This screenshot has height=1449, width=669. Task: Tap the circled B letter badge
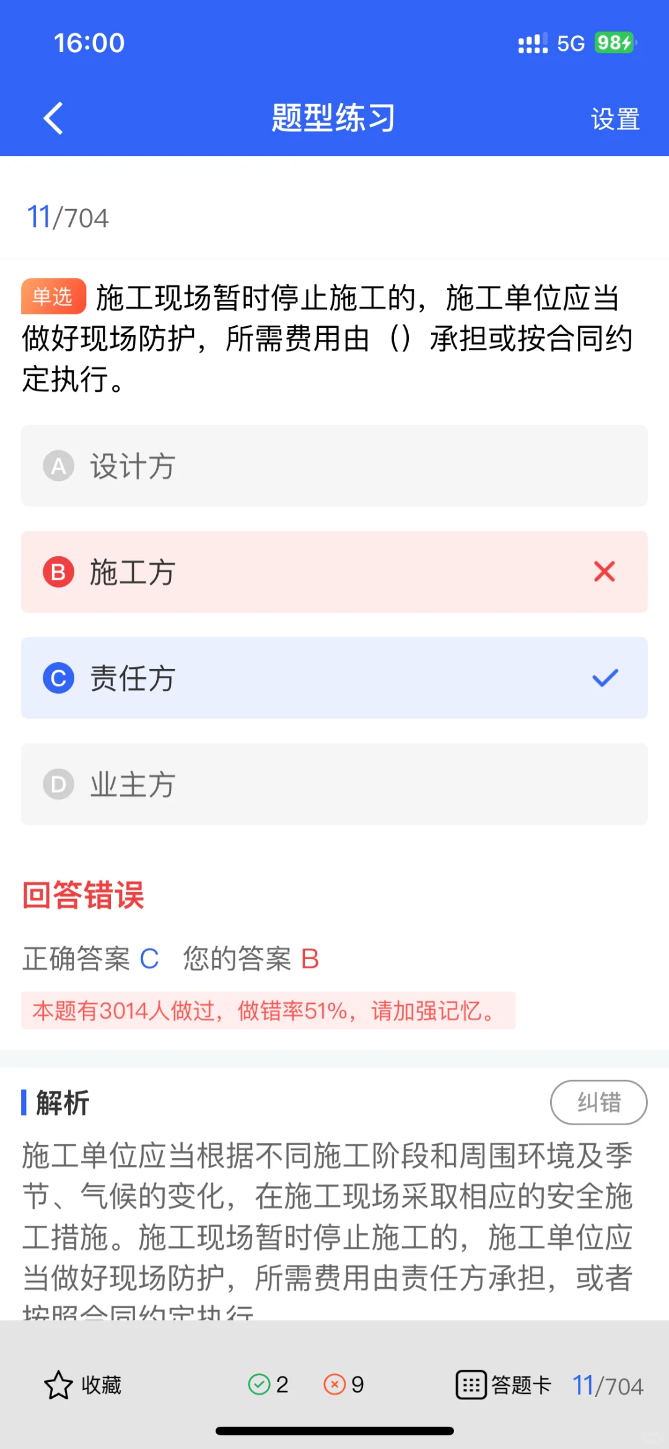(58, 572)
